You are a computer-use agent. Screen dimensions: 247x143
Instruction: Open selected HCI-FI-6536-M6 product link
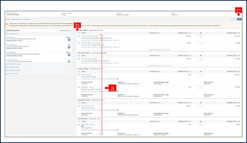(x=85, y=59)
